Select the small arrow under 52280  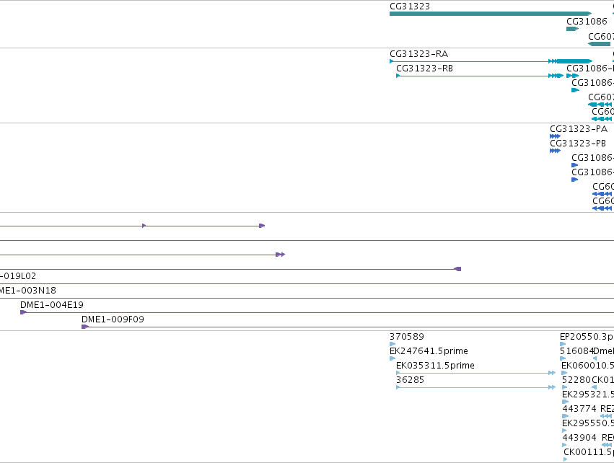(565, 387)
